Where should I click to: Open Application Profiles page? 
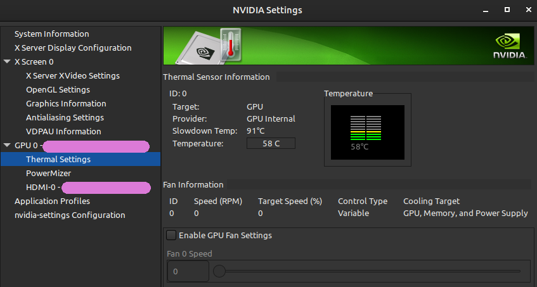52,201
